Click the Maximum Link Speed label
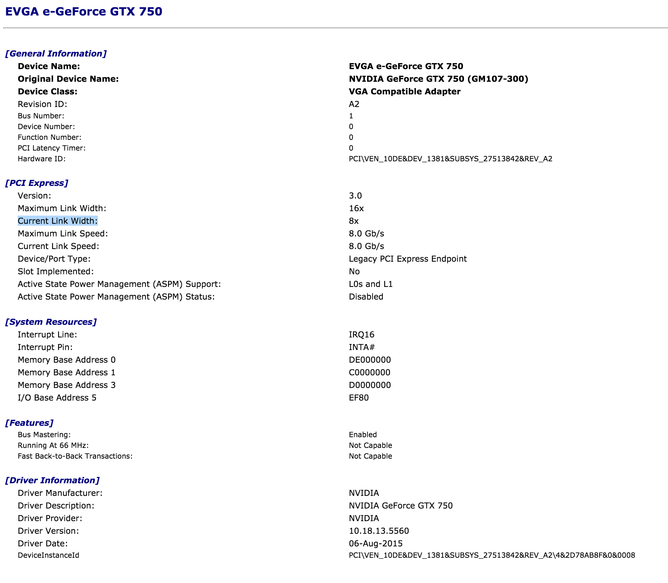This screenshot has width=668, height=583. pyautogui.click(x=63, y=234)
